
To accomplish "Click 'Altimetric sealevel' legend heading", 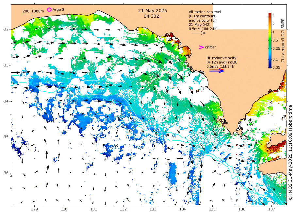I will click(x=205, y=12).
